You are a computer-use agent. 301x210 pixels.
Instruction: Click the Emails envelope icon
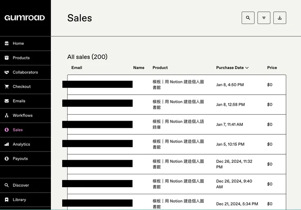click(7, 101)
